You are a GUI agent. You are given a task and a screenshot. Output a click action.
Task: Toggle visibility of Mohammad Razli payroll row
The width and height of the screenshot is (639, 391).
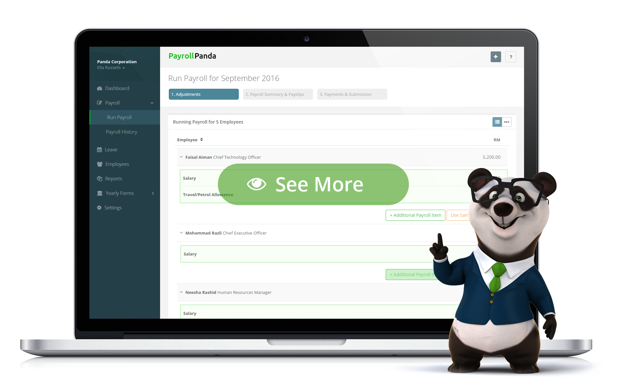pos(180,233)
